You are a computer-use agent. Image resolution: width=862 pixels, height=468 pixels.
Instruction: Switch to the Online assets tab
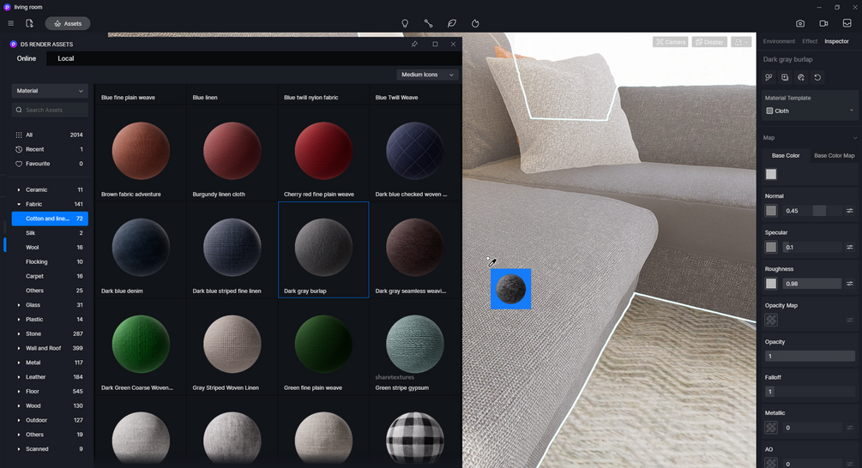tap(27, 58)
